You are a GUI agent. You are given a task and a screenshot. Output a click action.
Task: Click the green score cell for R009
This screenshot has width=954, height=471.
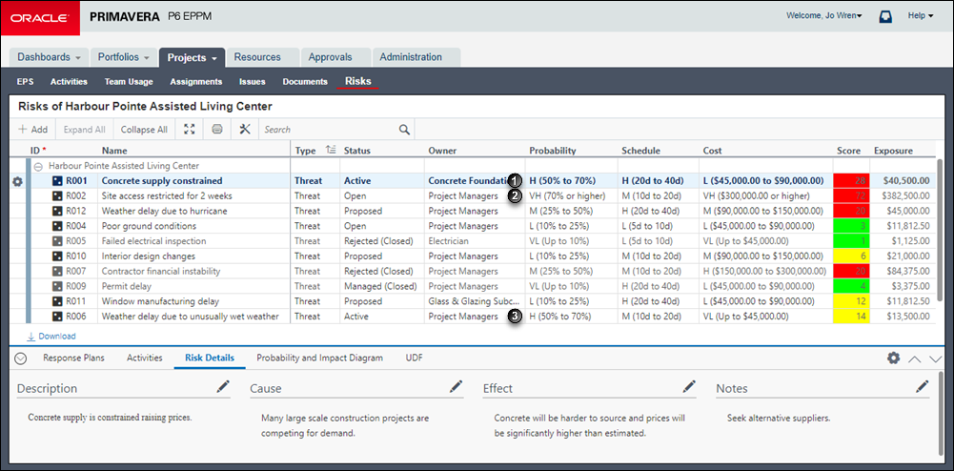pyautogui.click(x=851, y=286)
